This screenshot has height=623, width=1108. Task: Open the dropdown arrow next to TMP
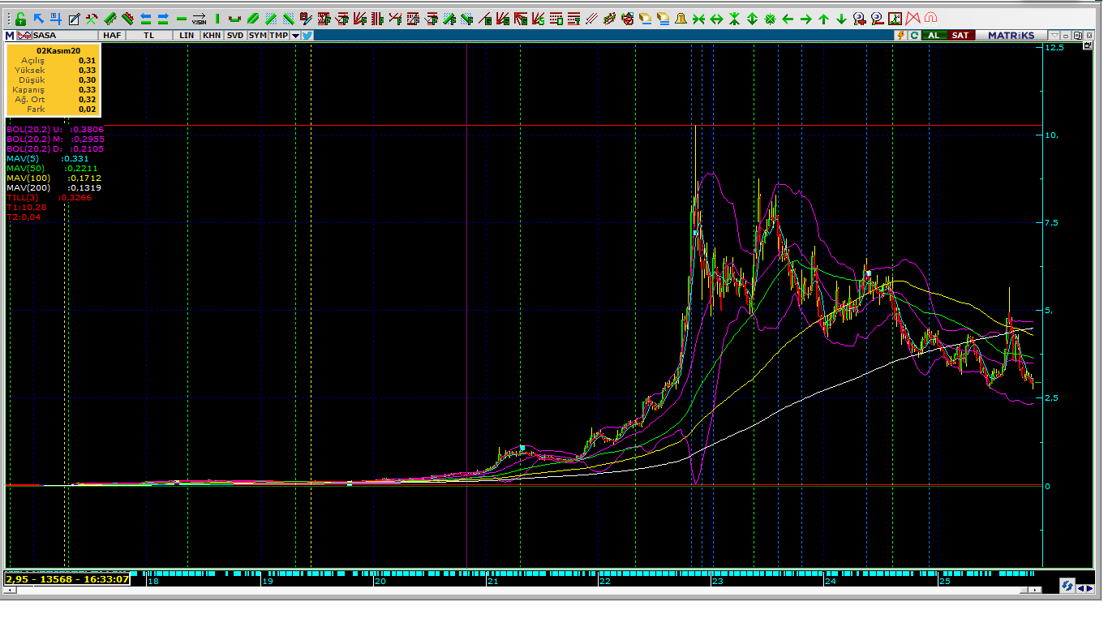(295, 36)
